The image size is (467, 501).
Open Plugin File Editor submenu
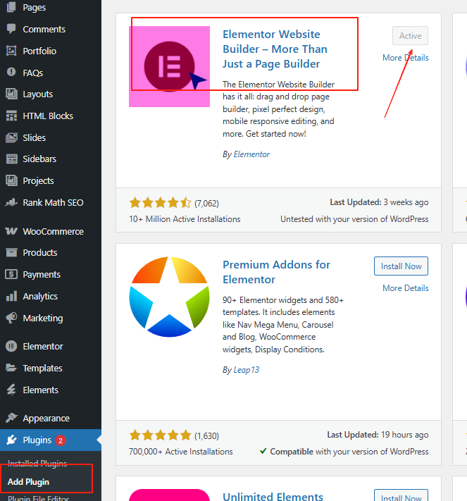click(x=38, y=497)
